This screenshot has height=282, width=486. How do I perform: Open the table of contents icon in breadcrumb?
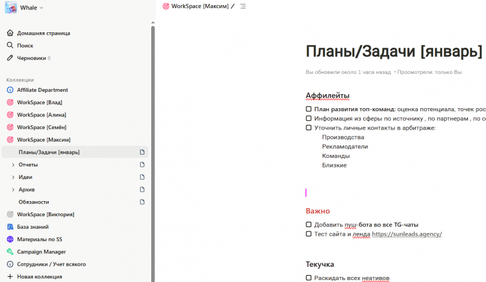click(243, 6)
